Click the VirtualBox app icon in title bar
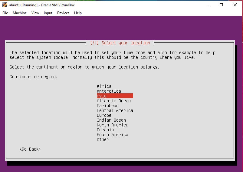The height and width of the screenshot is (172, 243). tap(5, 5)
